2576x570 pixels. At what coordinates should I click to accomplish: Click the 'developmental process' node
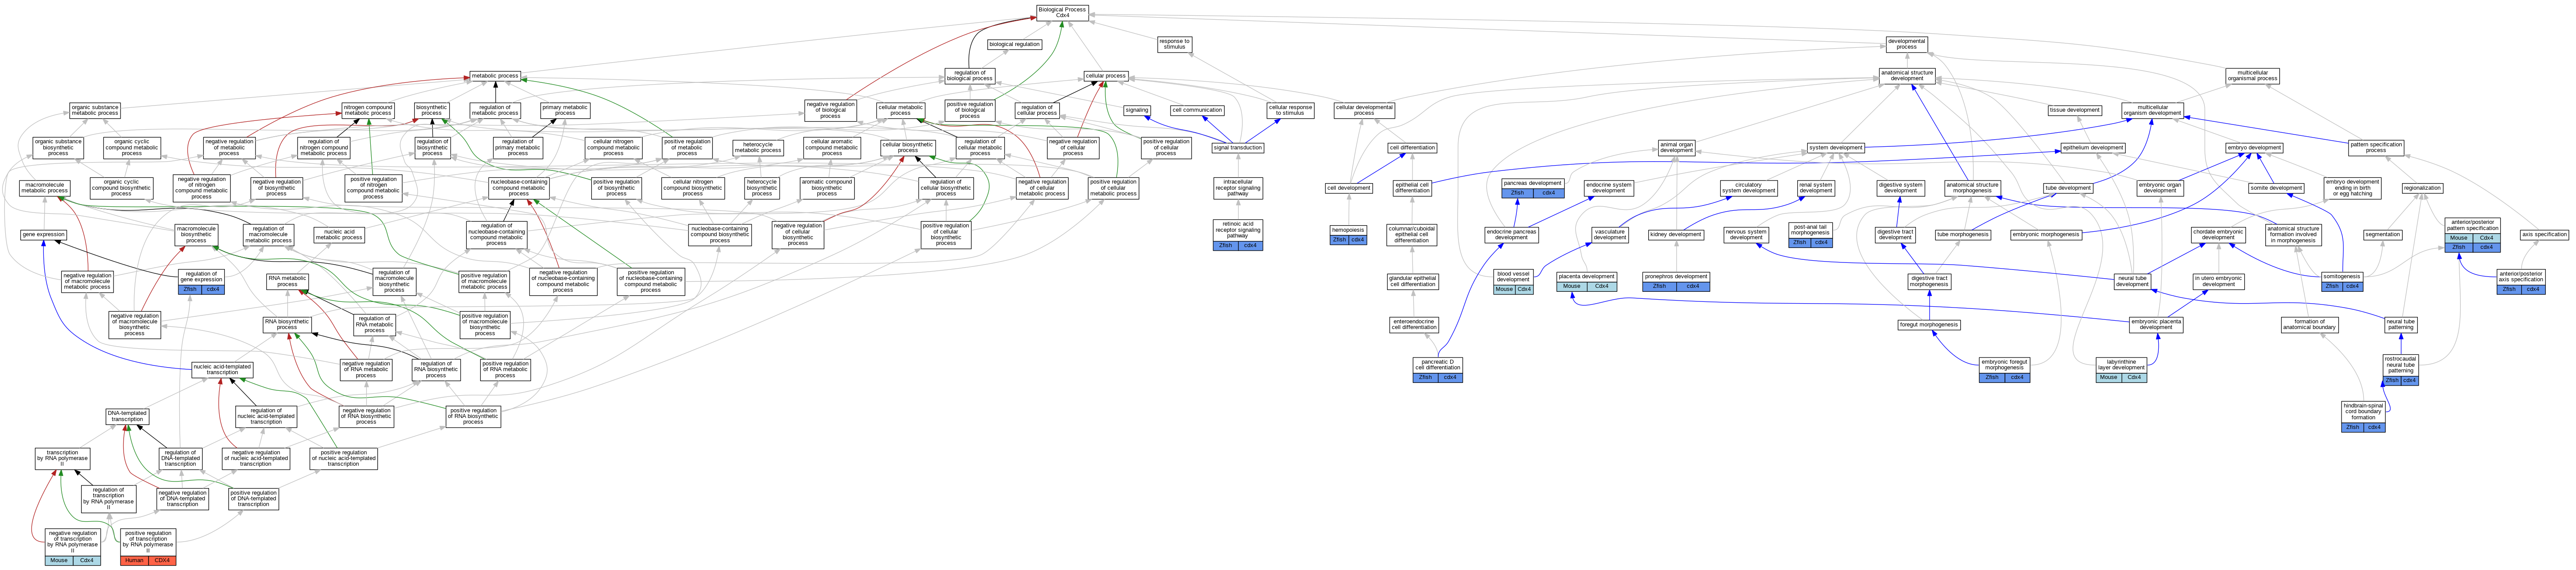tap(1907, 44)
